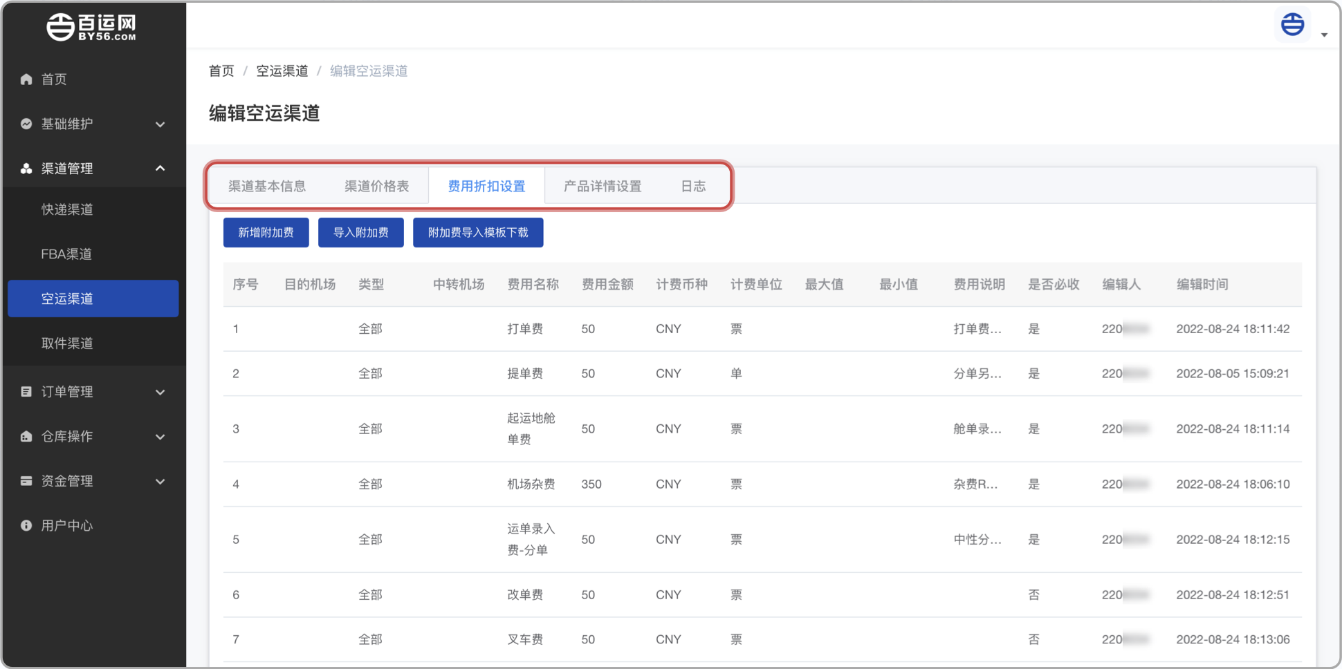1342x669 pixels.
Task: Click the 新增附加费 button
Action: coord(266,233)
